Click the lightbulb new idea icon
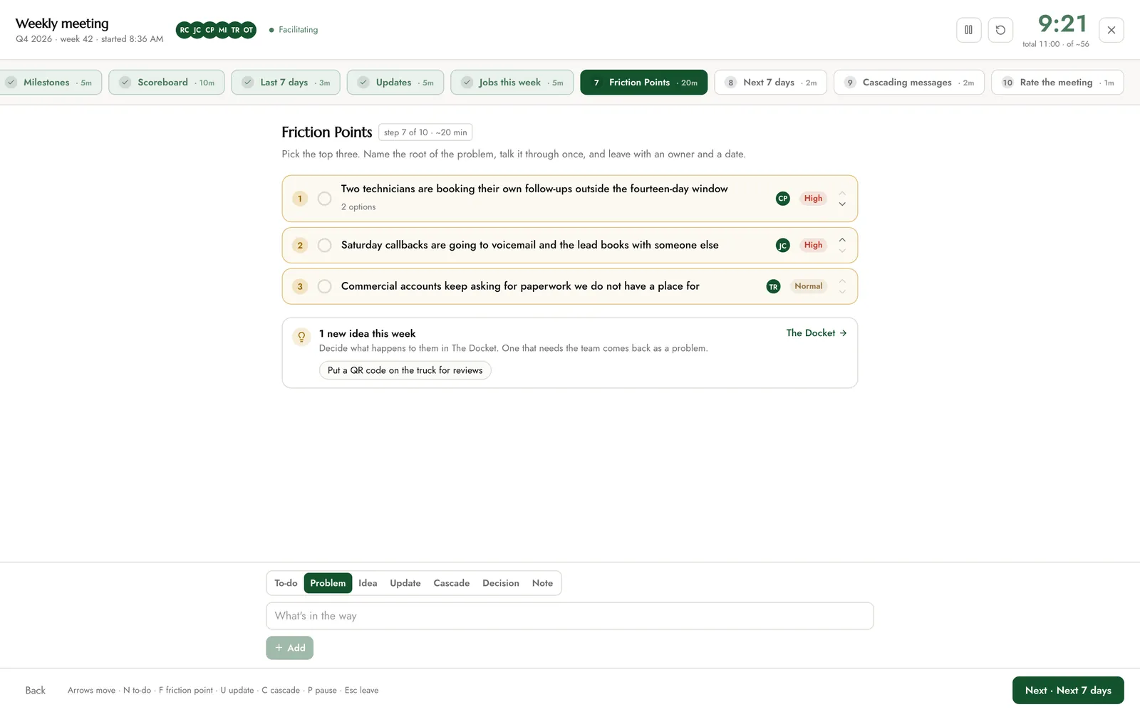Screen dimensions: 1140x712 pyautogui.click(x=301, y=337)
